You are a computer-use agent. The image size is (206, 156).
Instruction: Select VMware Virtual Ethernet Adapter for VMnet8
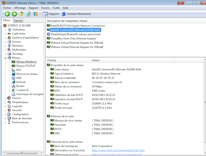click(77, 47)
